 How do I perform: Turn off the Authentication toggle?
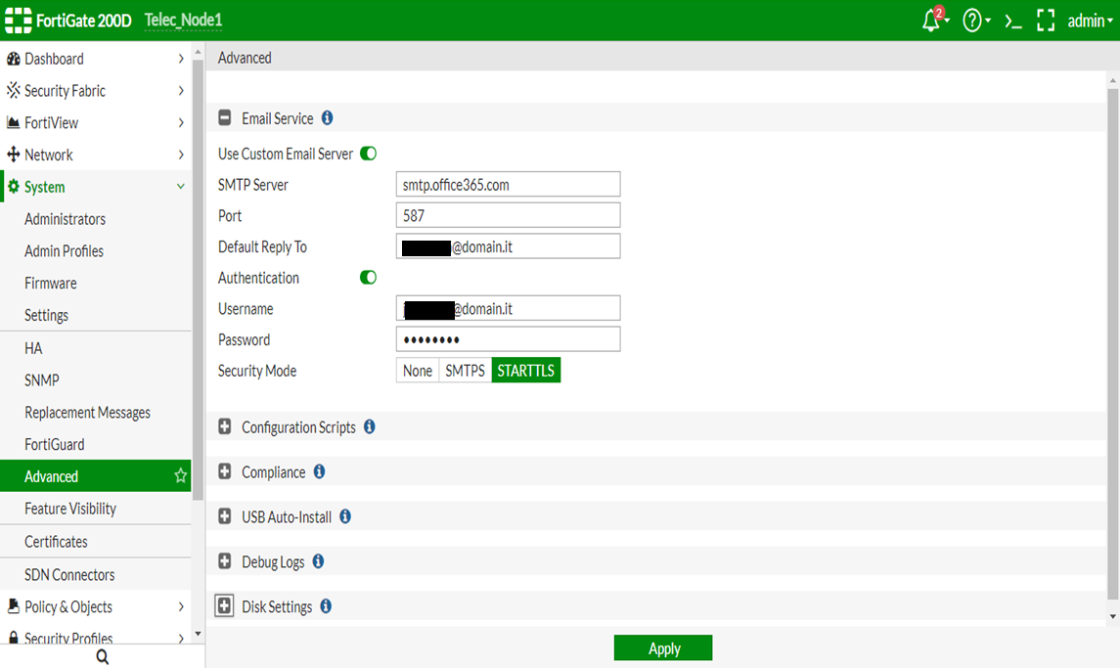click(369, 278)
